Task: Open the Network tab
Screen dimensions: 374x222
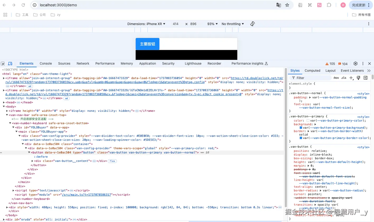Action: 83,64
